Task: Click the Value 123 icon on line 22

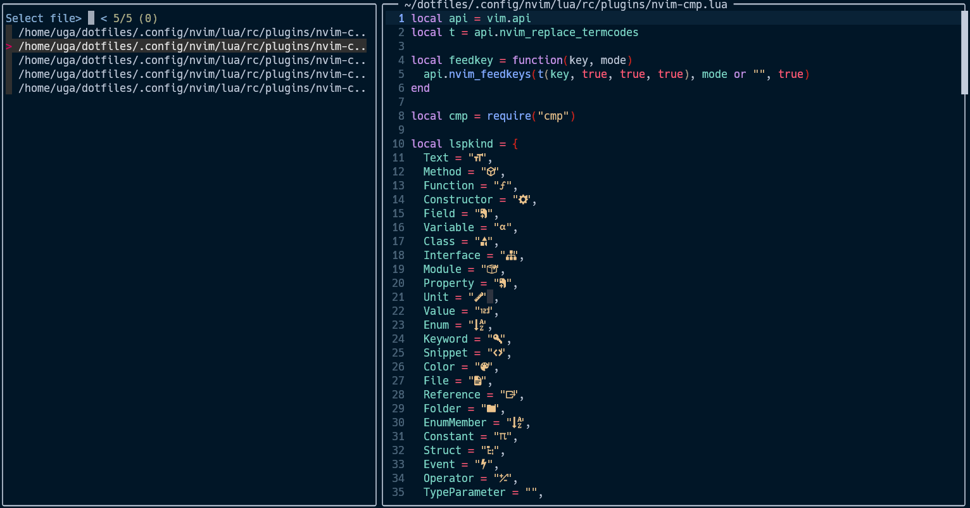Action: coord(485,310)
